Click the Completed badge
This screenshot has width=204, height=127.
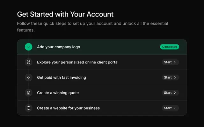[170, 47]
